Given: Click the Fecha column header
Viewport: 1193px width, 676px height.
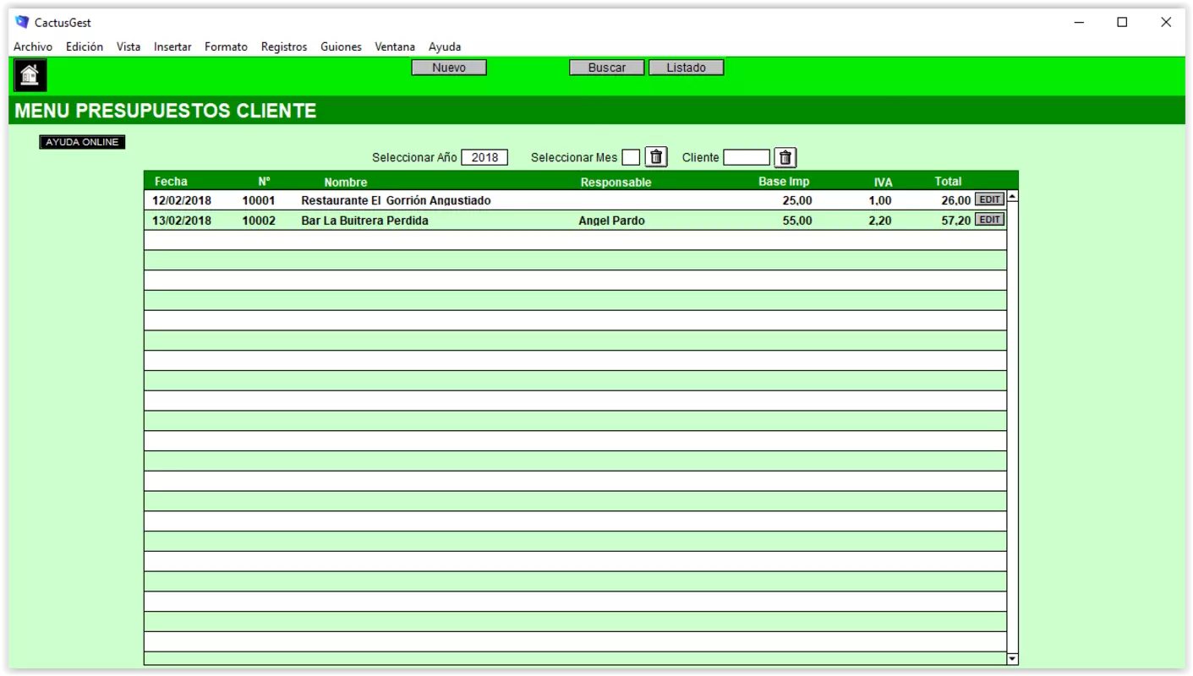Looking at the screenshot, I should (171, 181).
